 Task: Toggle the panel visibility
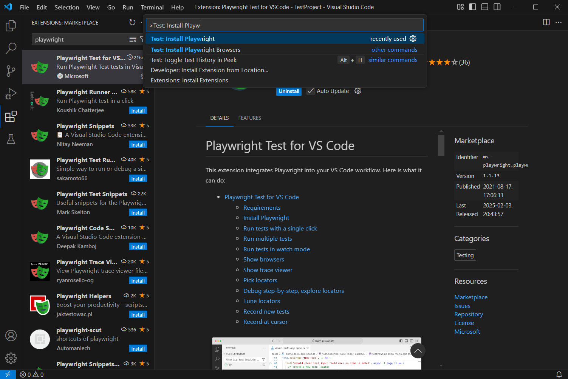click(x=484, y=7)
